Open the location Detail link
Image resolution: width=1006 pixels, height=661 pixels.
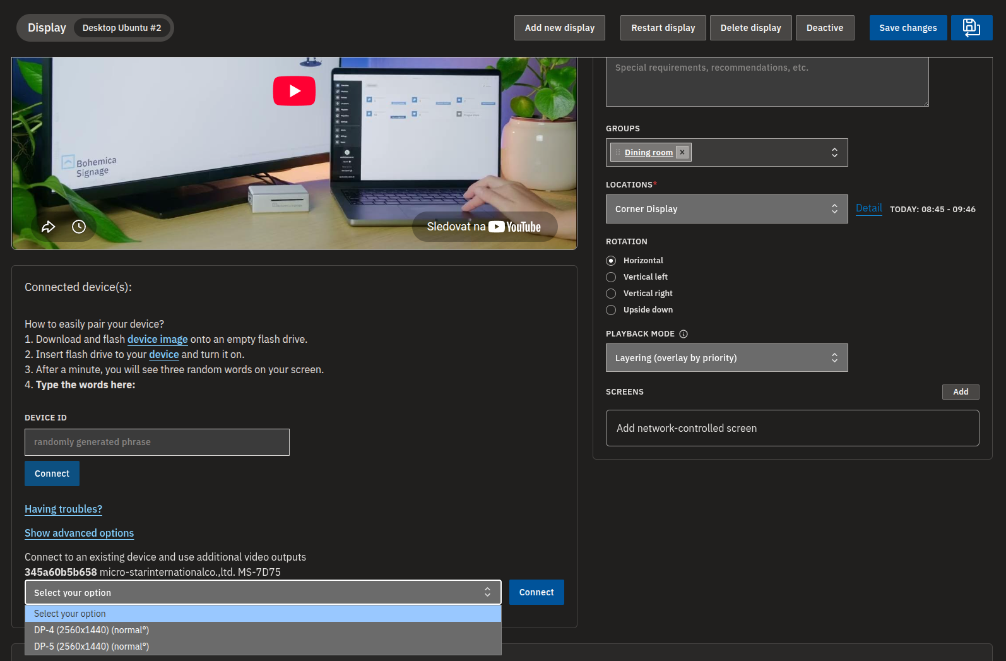point(869,208)
